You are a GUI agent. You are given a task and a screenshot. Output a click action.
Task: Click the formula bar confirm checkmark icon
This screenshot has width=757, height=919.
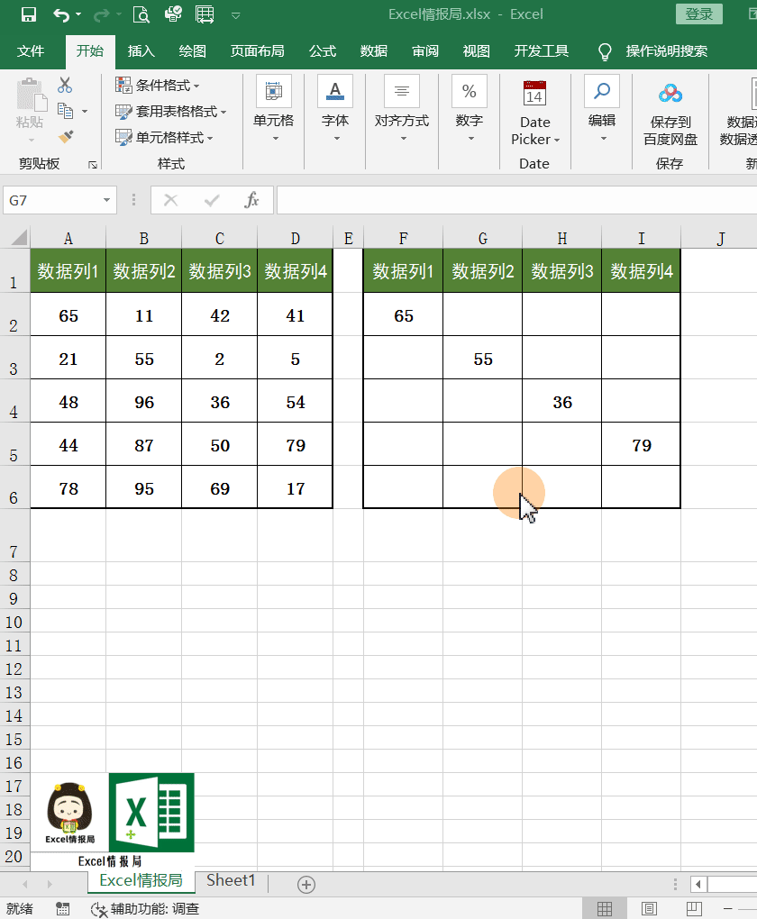click(212, 200)
